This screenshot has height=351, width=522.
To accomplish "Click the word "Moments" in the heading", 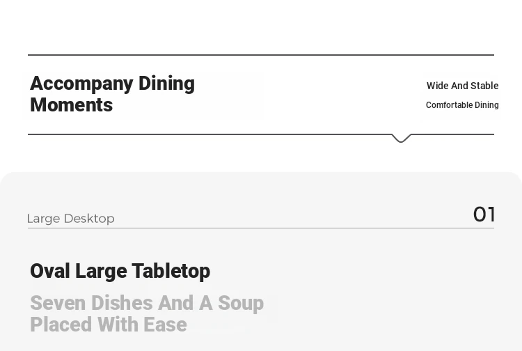I will tap(71, 105).
